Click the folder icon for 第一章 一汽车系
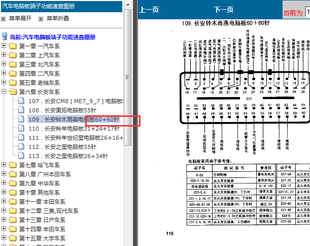Image resolution: width=310 pixels, height=246 pixels. pos(13,46)
